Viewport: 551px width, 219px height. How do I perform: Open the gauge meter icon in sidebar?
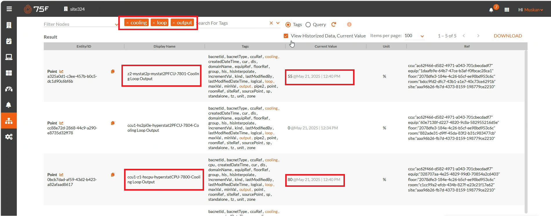(9, 89)
